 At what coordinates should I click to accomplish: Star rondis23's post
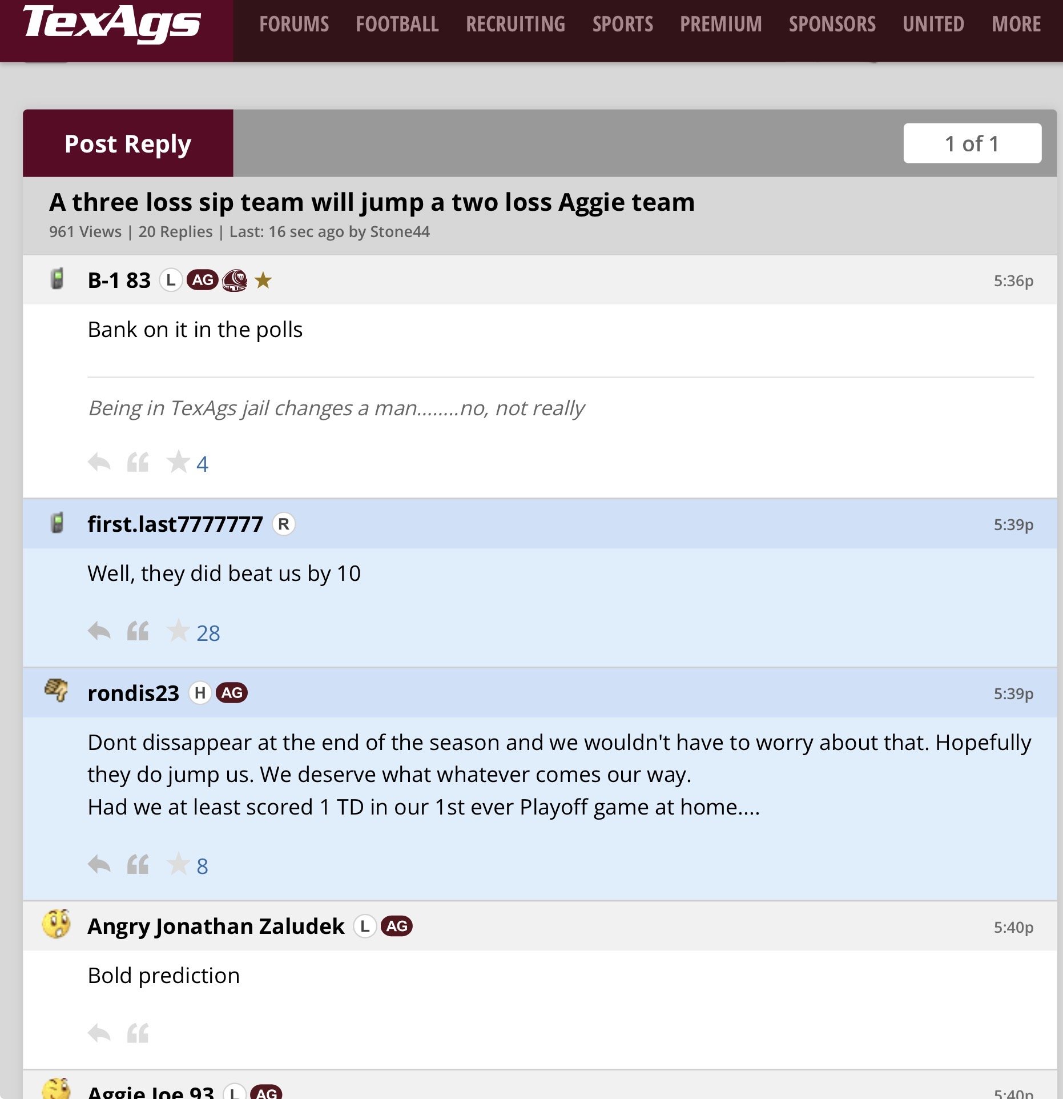(178, 864)
